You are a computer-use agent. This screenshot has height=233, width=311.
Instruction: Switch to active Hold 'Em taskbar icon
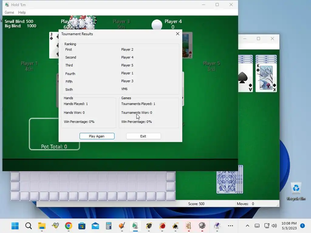[135, 226]
